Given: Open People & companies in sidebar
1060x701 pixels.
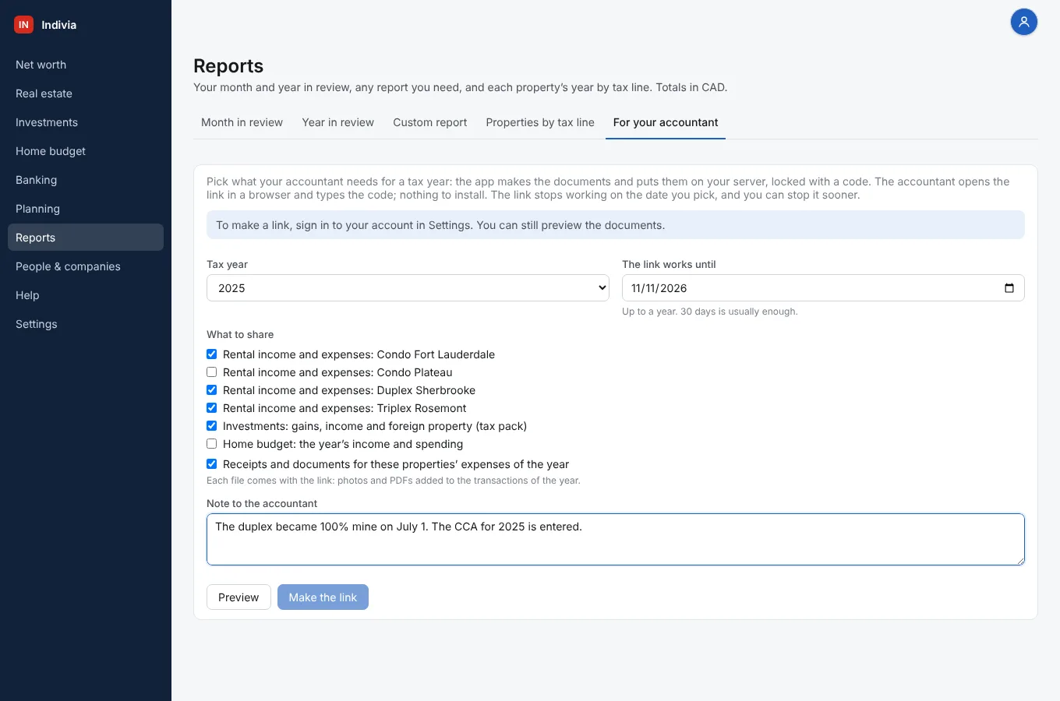Looking at the screenshot, I should pos(86,266).
